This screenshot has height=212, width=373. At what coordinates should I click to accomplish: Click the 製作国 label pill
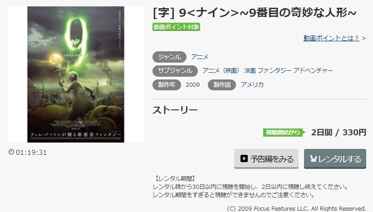[222, 85]
